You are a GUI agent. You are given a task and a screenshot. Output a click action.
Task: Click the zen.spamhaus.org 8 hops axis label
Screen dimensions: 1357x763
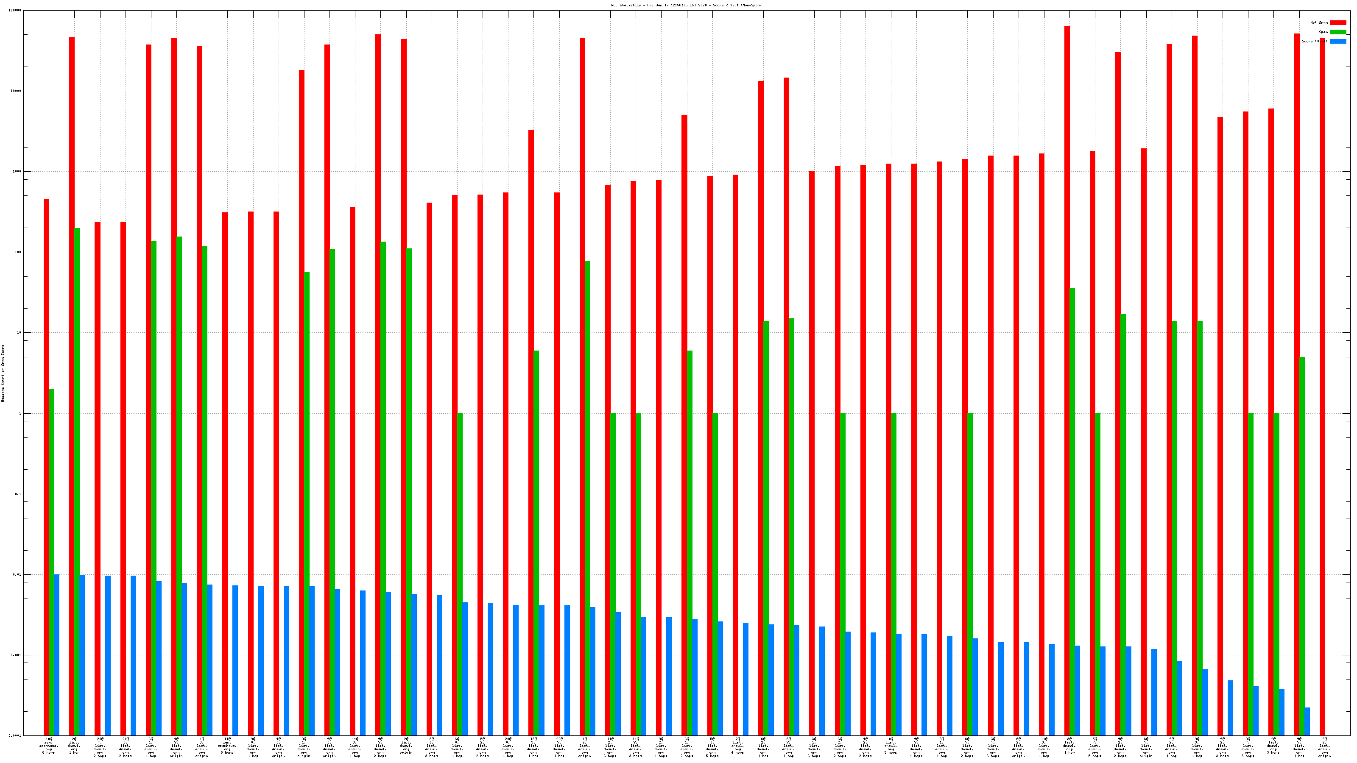(227, 746)
